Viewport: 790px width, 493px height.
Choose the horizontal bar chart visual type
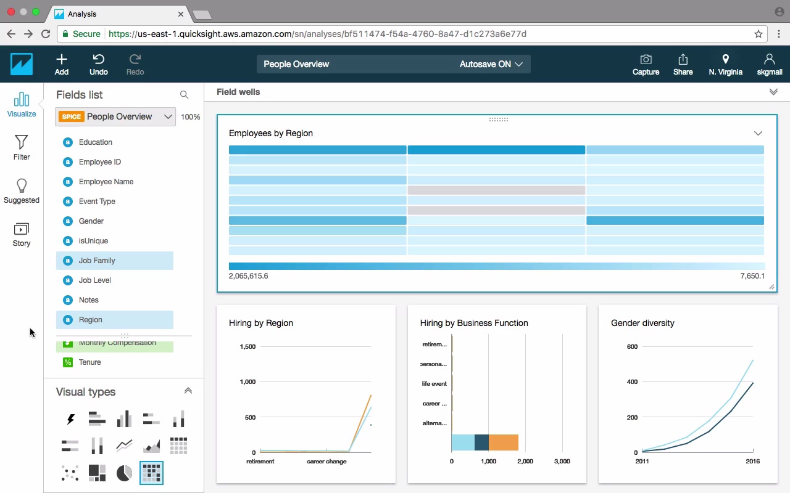coord(97,419)
